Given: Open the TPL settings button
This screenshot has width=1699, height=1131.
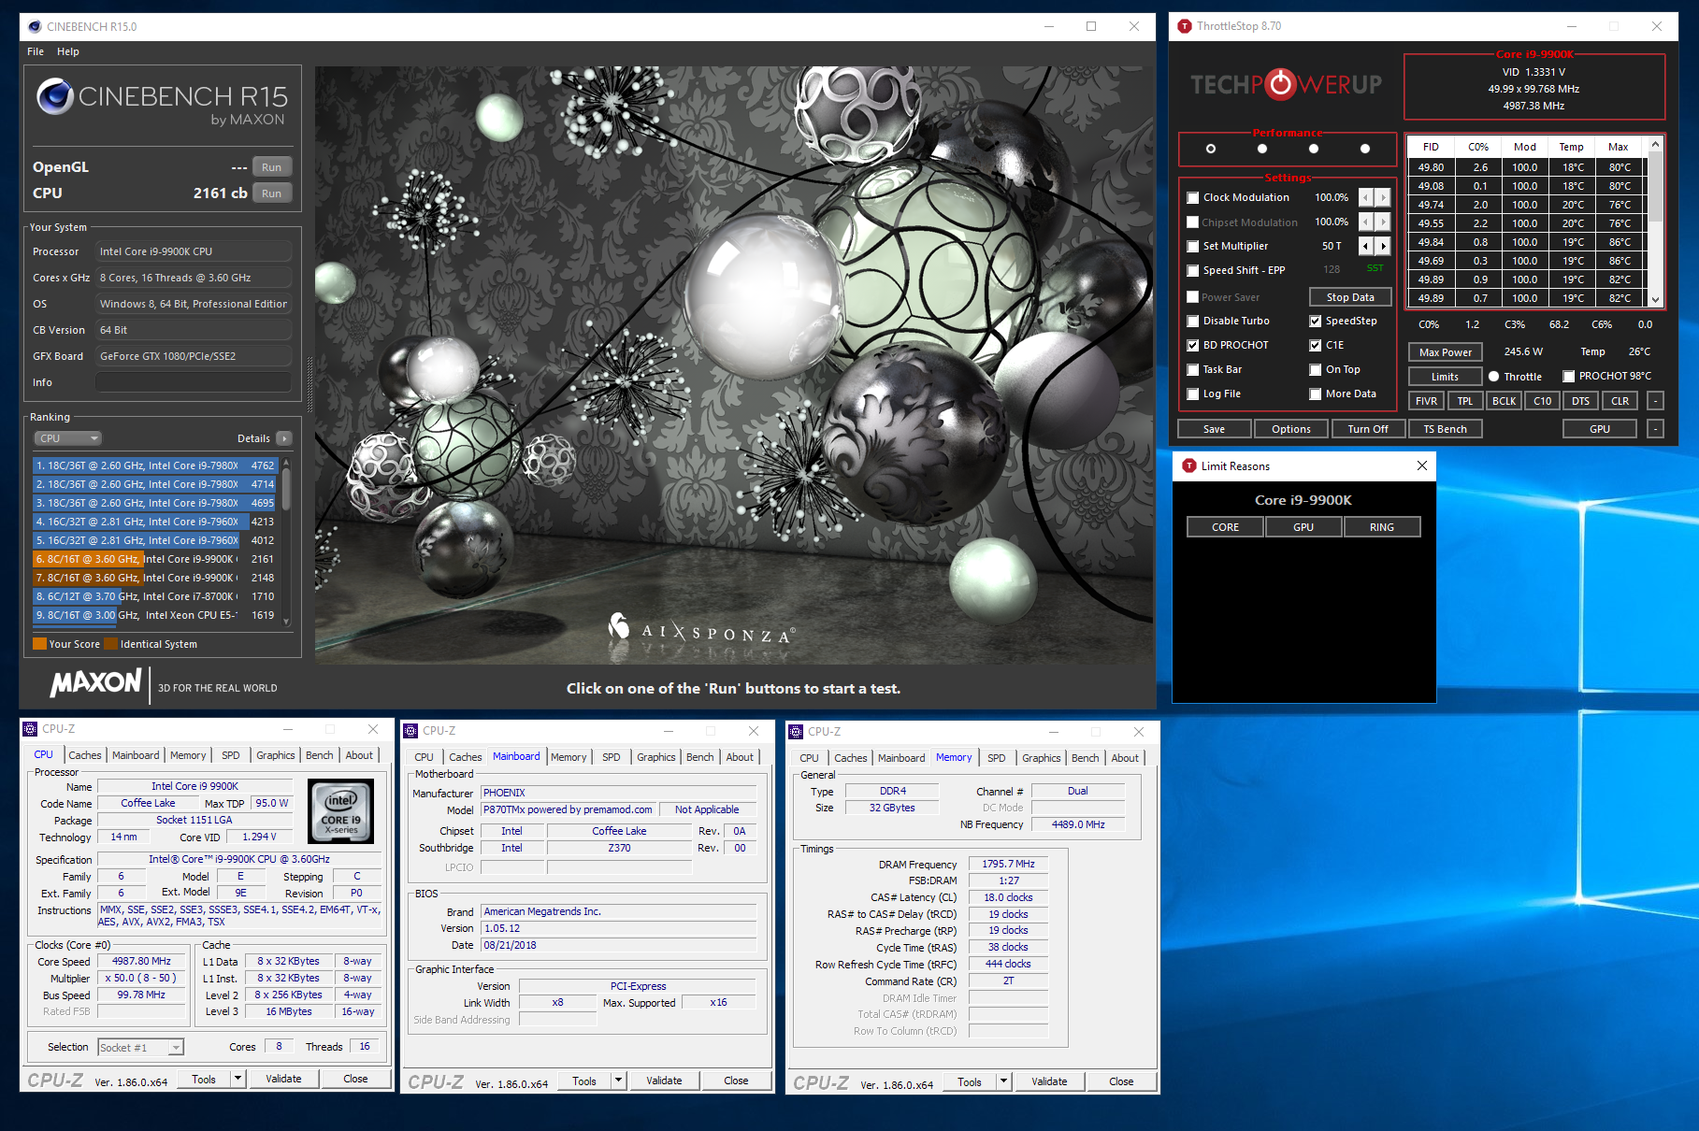Looking at the screenshot, I should pyautogui.click(x=1465, y=401).
